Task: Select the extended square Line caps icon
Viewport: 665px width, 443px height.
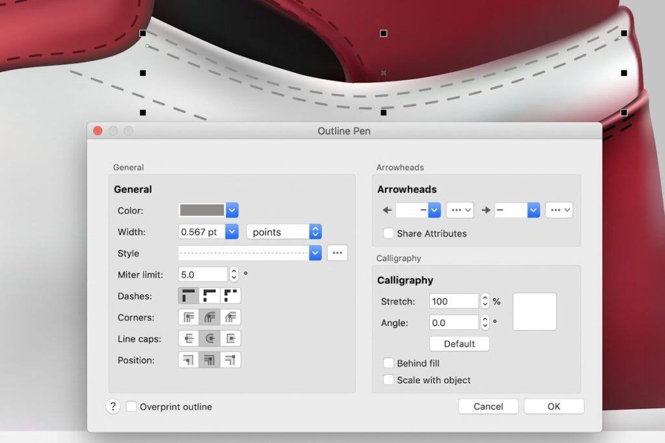Action: (x=231, y=339)
